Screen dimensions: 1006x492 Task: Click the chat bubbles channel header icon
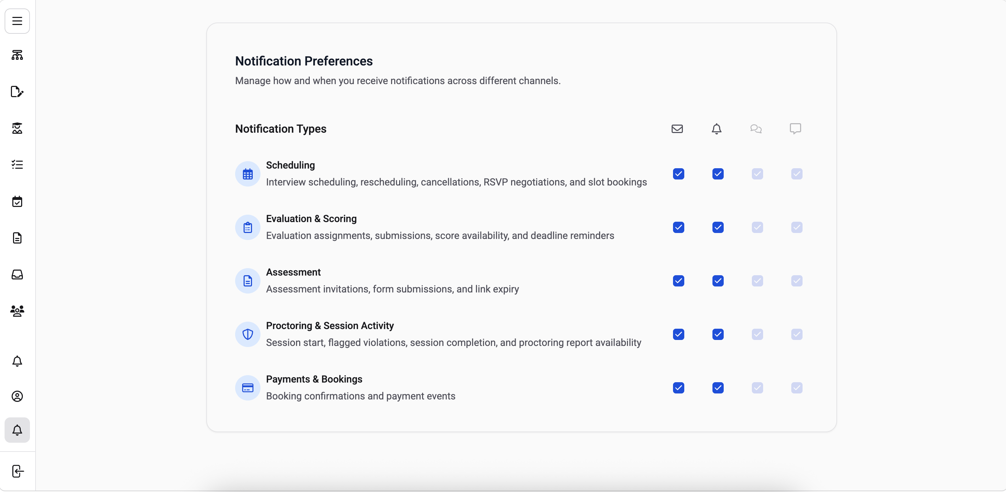pyautogui.click(x=756, y=129)
